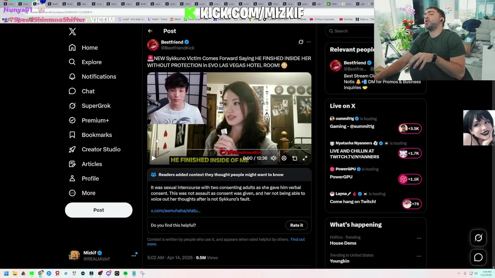Click the 9.5M Views count
Image resolution: width=495 pixels, height=278 pixels.
pos(207,258)
